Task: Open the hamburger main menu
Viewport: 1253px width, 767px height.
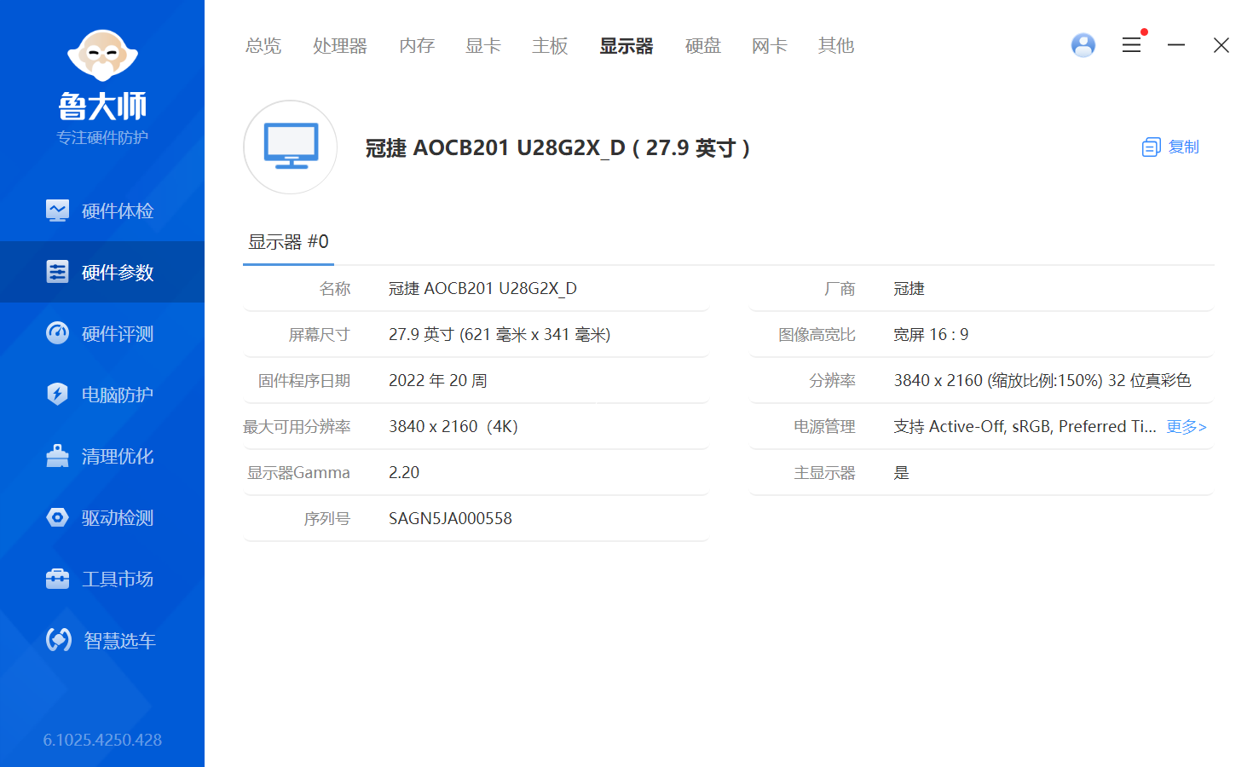Action: (1131, 45)
